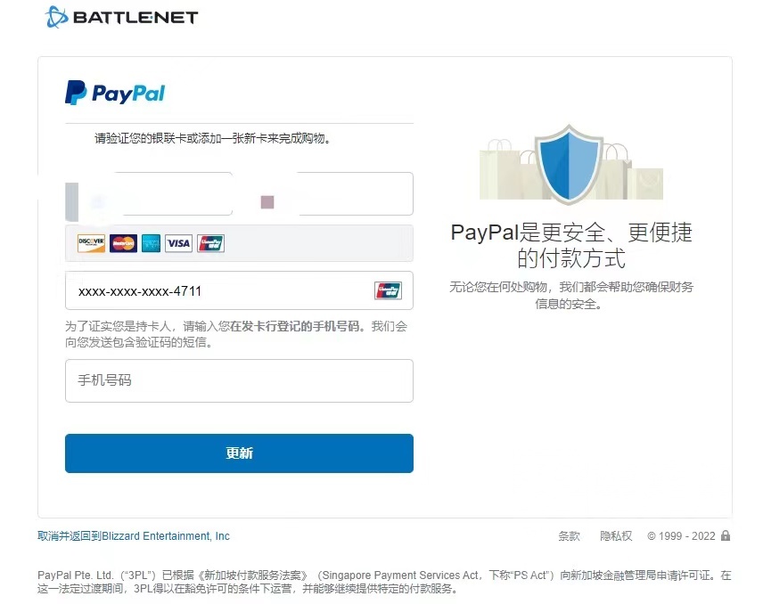The image size is (763, 604).
Task: Click the PayPal logo
Action: (115, 93)
